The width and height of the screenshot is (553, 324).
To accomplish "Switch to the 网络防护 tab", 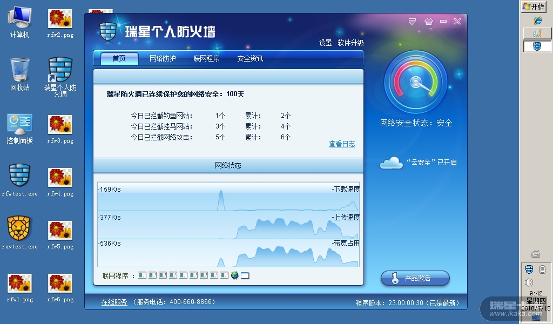I will click(163, 58).
